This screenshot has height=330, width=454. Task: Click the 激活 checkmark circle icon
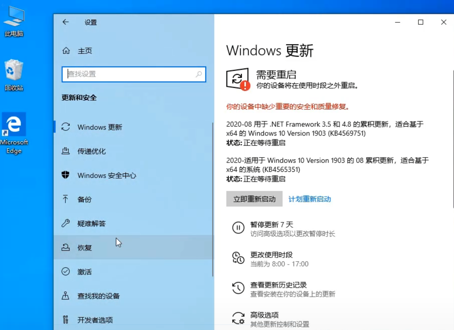(x=66, y=272)
